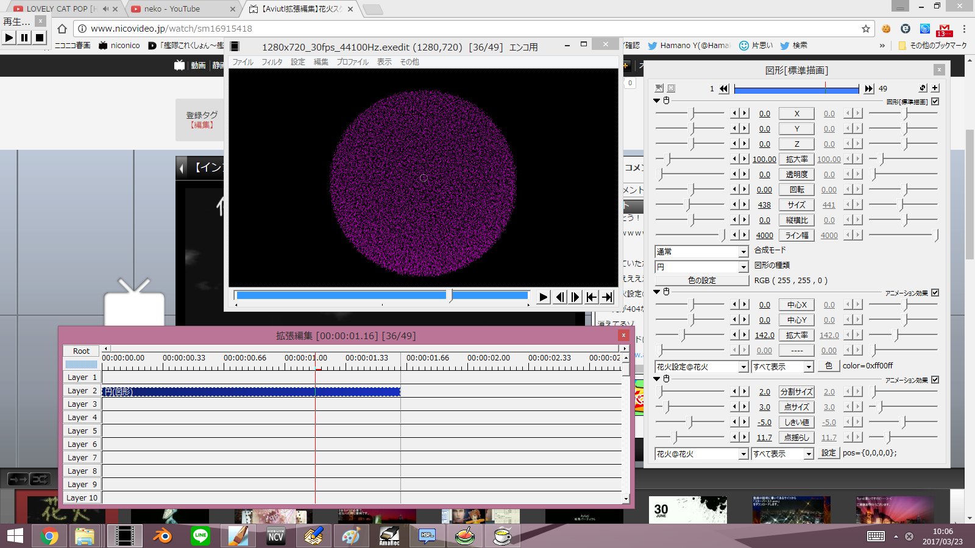Image resolution: width=975 pixels, height=548 pixels.
Task: Open the フィルタ menu in AviUtl
Action: (272, 62)
